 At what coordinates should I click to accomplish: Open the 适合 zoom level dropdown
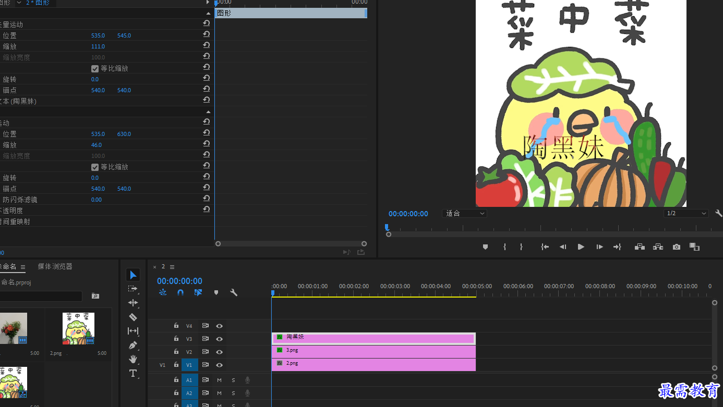[x=464, y=214]
